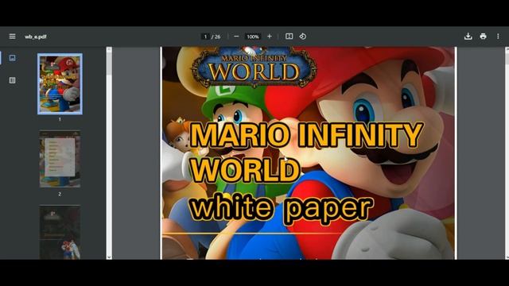Show the document outline view

pyautogui.click(x=13, y=80)
